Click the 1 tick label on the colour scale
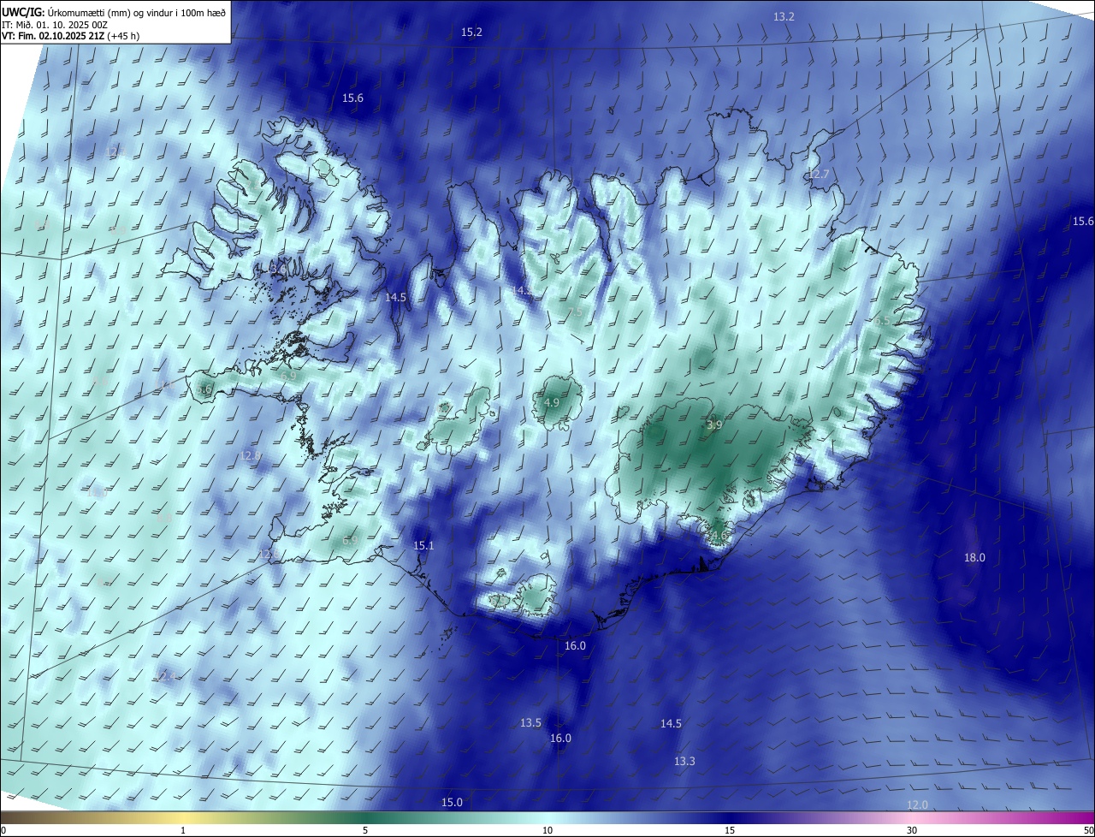Screen dimensions: 1095x837 (183, 830)
